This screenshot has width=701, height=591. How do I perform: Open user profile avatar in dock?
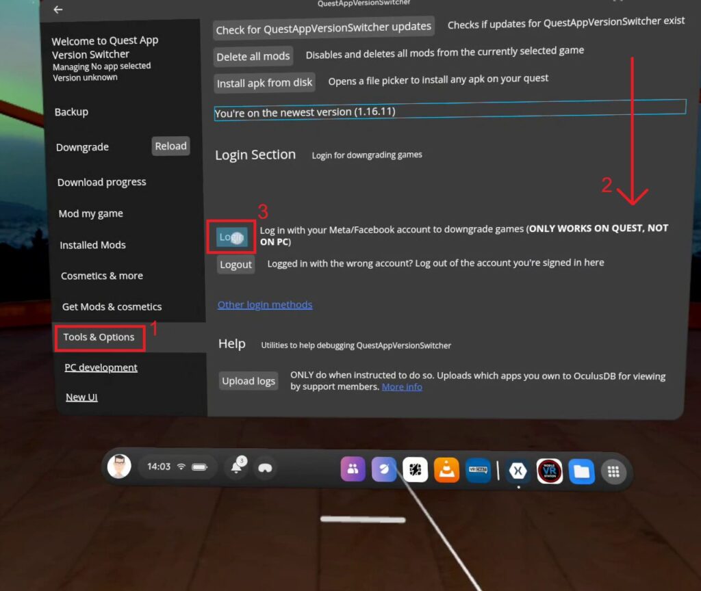point(119,467)
